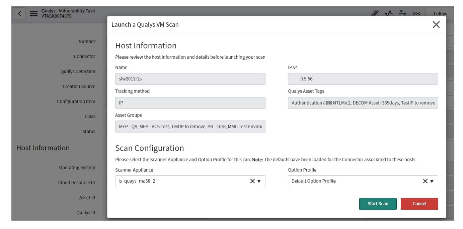Click the Creation Source label
This screenshot has width=463, height=229.
click(79, 86)
